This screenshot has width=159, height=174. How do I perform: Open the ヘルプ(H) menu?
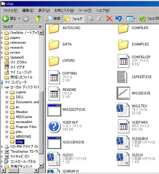[x=103, y=10]
